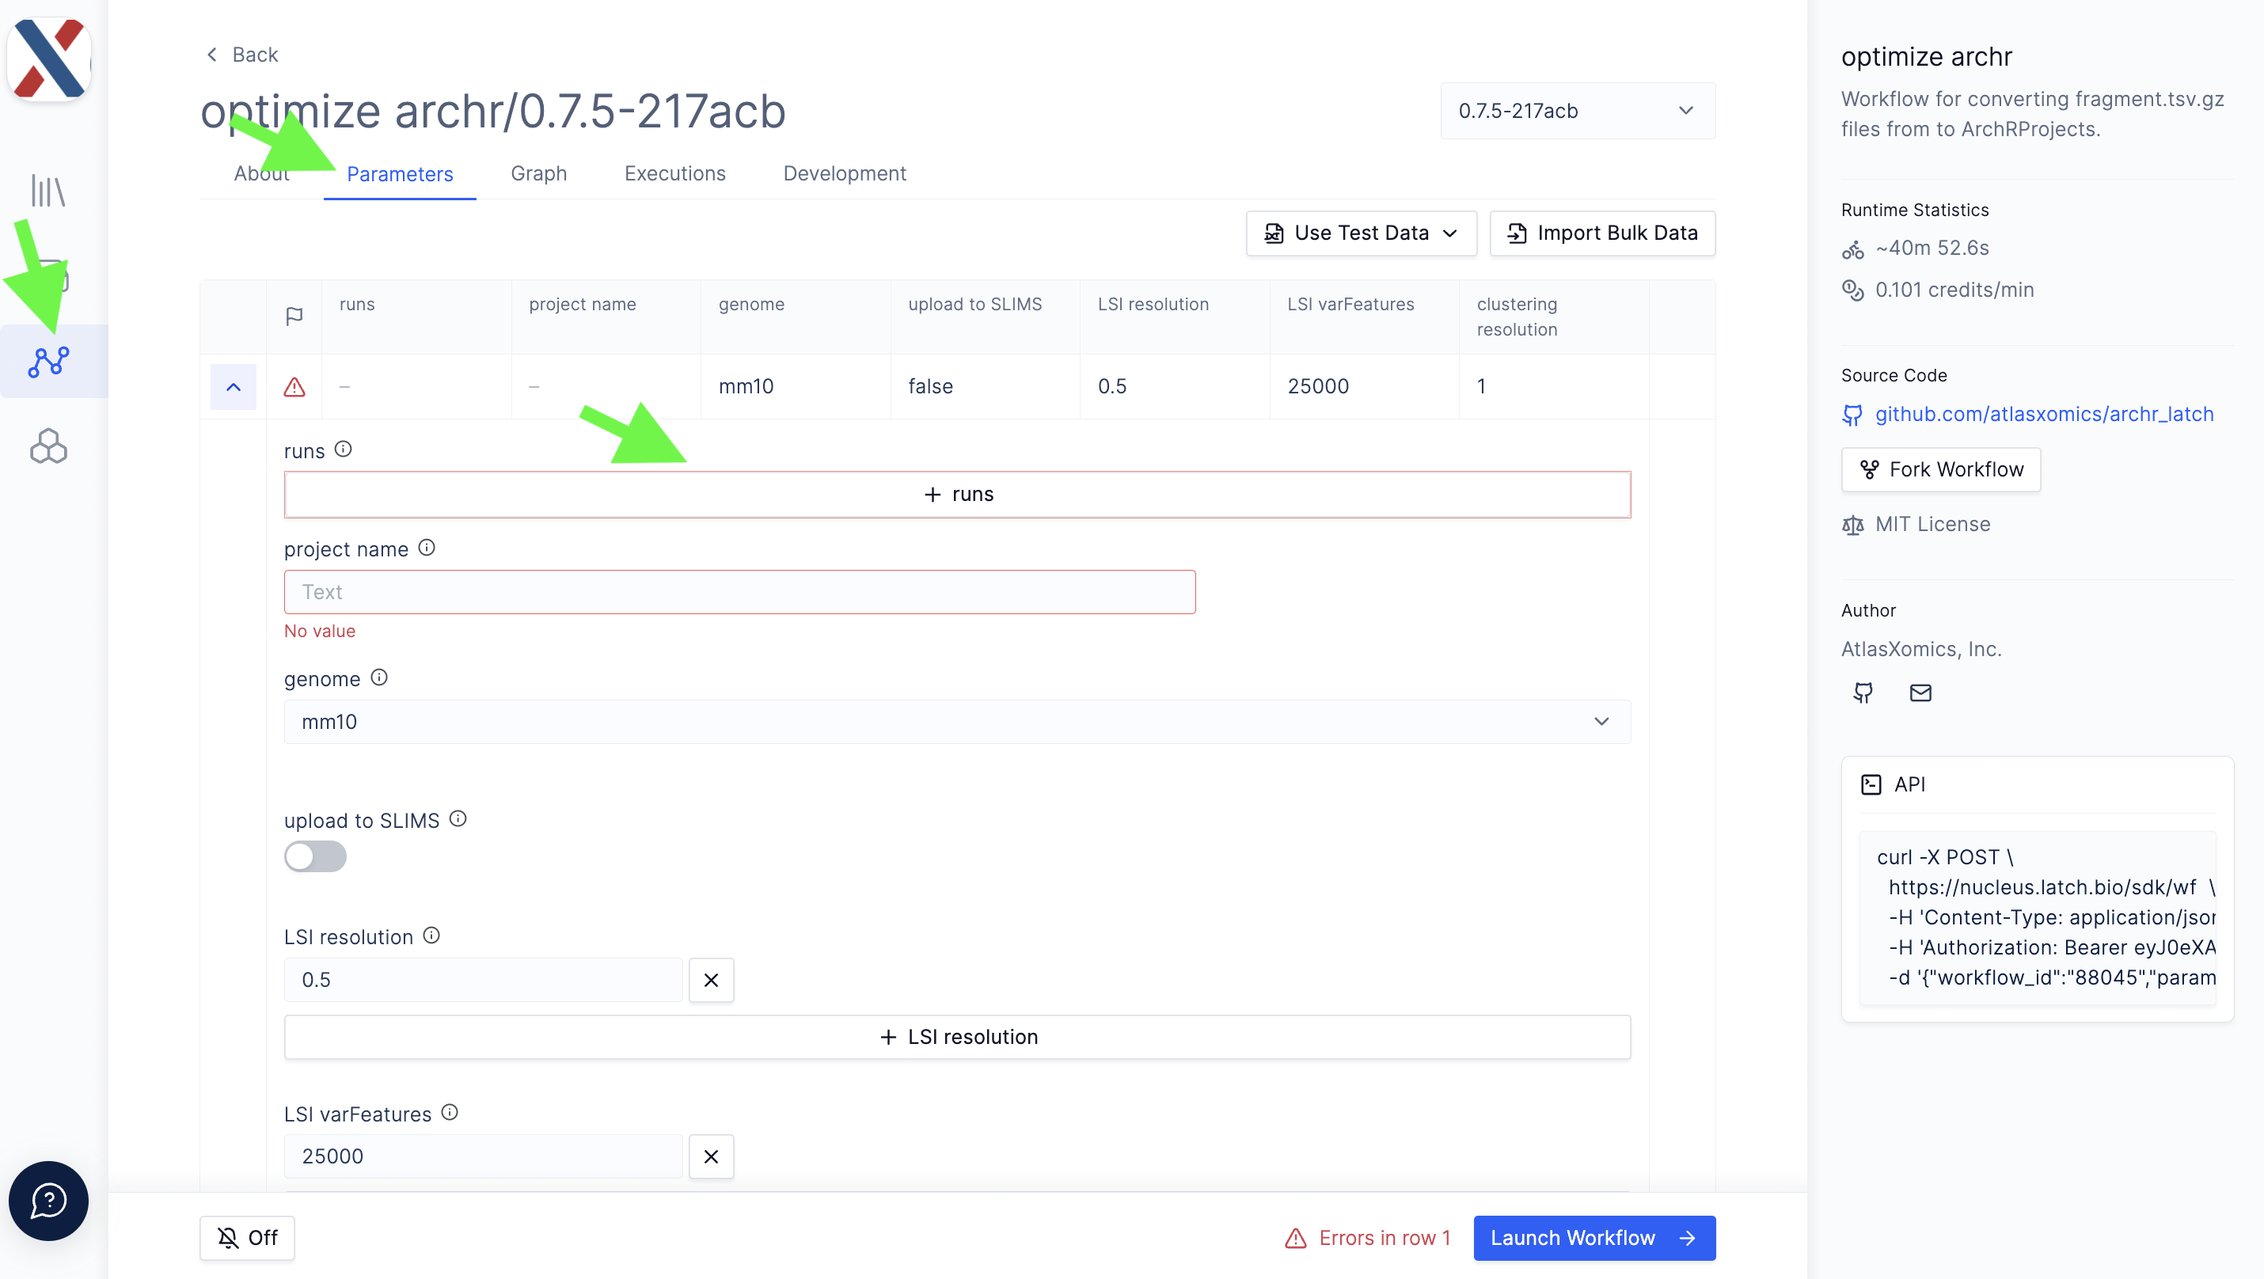The height and width of the screenshot is (1279, 2264).
Task: Click the runtime duration cycle icon
Action: coord(1852,250)
